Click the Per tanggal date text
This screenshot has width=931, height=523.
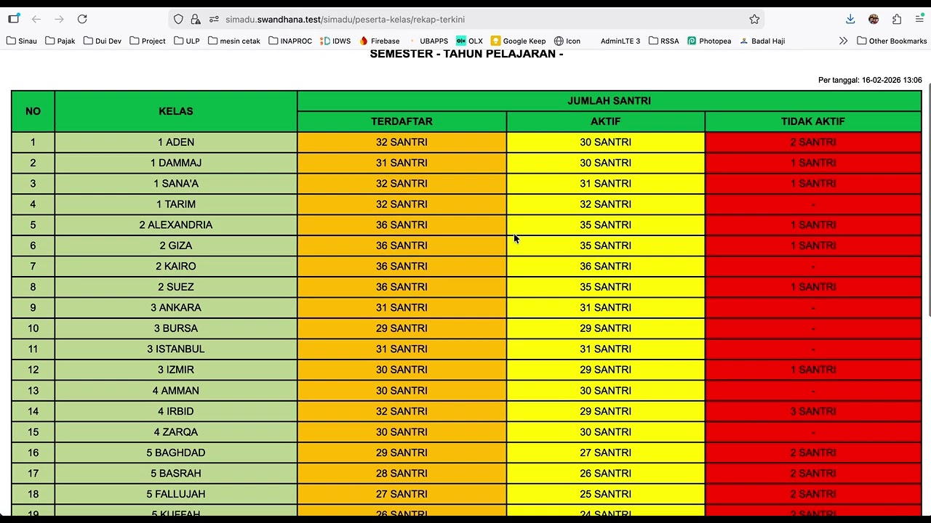(x=870, y=80)
